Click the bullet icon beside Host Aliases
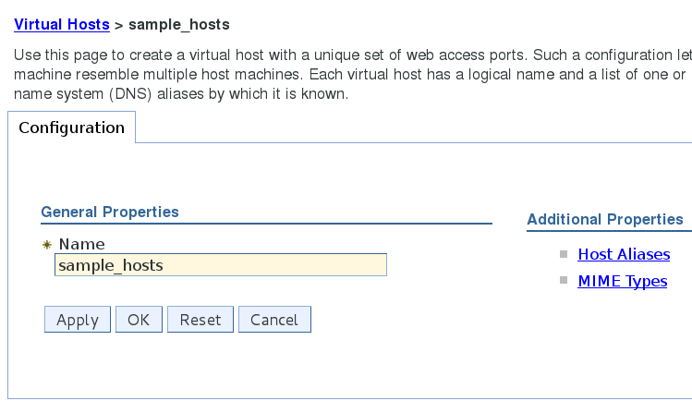 click(564, 254)
